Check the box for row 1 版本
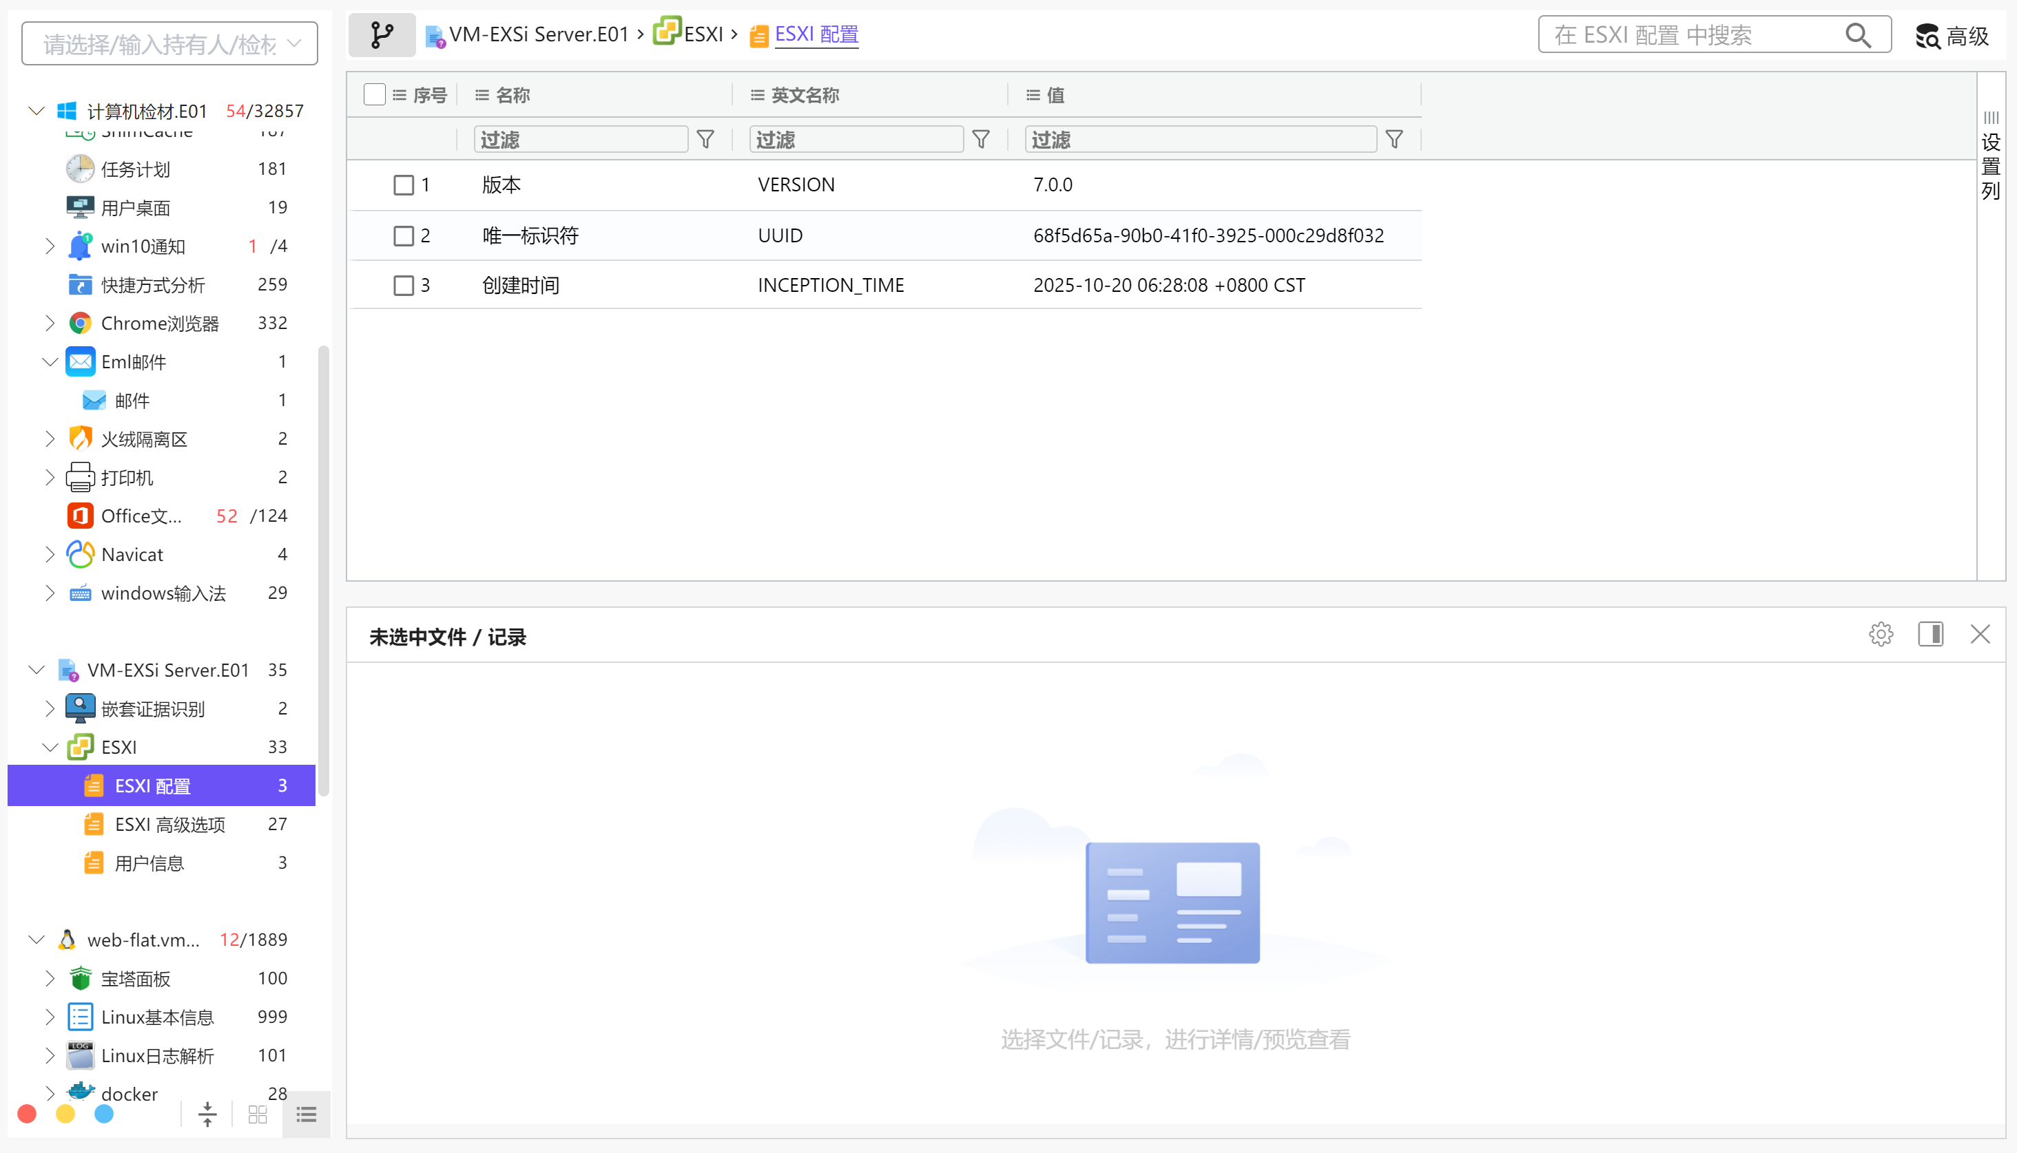This screenshot has width=2017, height=1153. click(403, 185)
